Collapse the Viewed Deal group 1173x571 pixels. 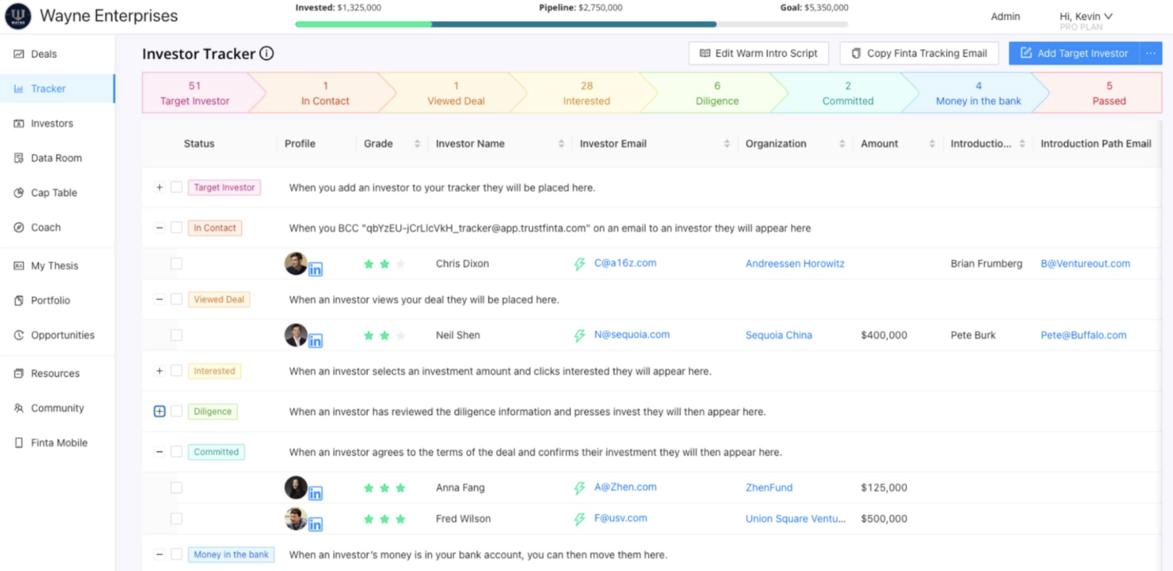point(159,299)
